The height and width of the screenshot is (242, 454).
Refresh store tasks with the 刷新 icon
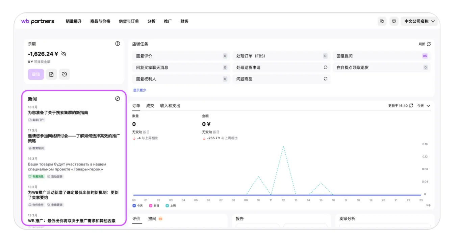pyautogui.click(x=429, y=44)
